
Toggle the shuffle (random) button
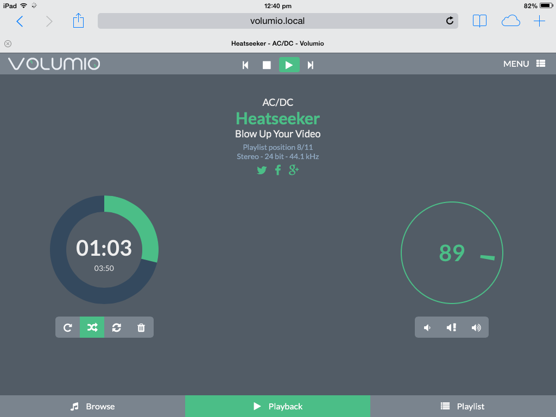click(x=92, y=327)
